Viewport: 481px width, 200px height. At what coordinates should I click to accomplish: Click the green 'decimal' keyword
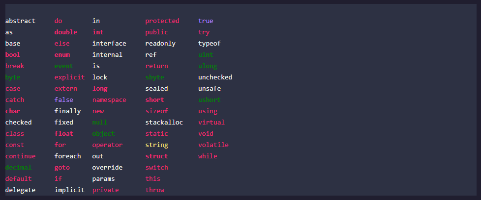pos(18,168)
